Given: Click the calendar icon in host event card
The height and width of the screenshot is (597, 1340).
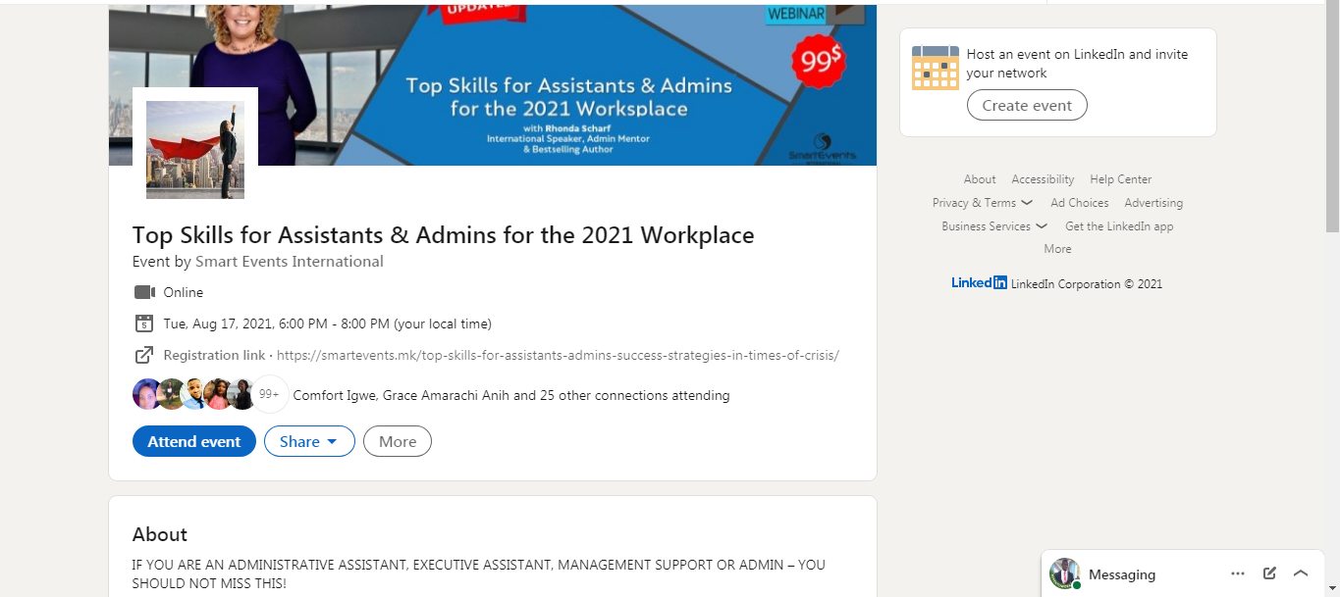Looking at the screenshot, I should [935, 68].
